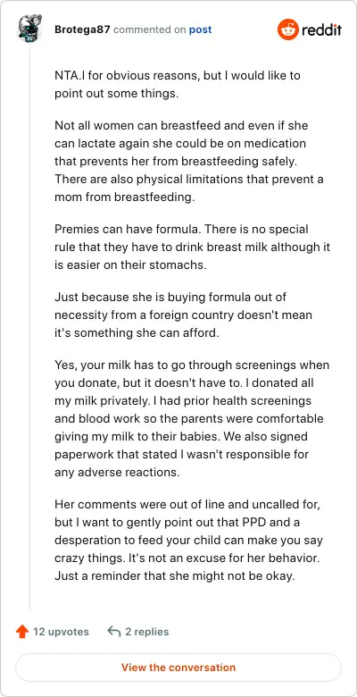This screenshot has width=357, height=697.
Task: Click the paragraph starting "Yes, your milk has to"
Action: (192, 419)
